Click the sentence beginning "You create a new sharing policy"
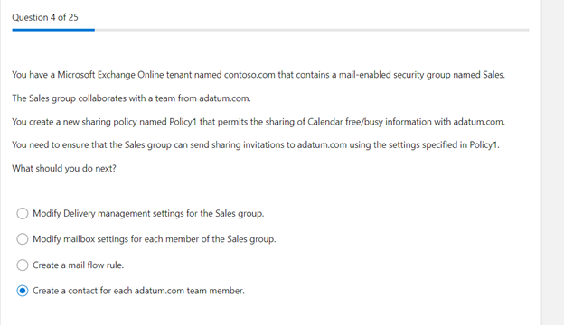564x325 pixels. click(258, 122)
